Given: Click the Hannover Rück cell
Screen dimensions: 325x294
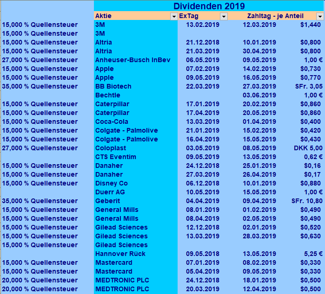Looking at the screenshot, I should (136, 254).
